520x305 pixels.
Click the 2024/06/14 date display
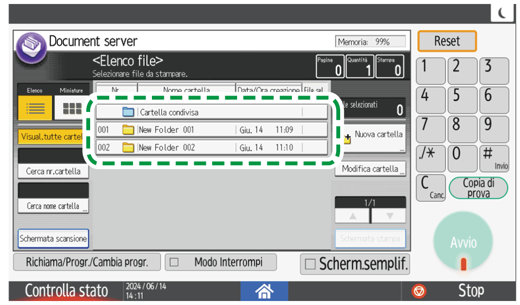[x=146, y=286]
